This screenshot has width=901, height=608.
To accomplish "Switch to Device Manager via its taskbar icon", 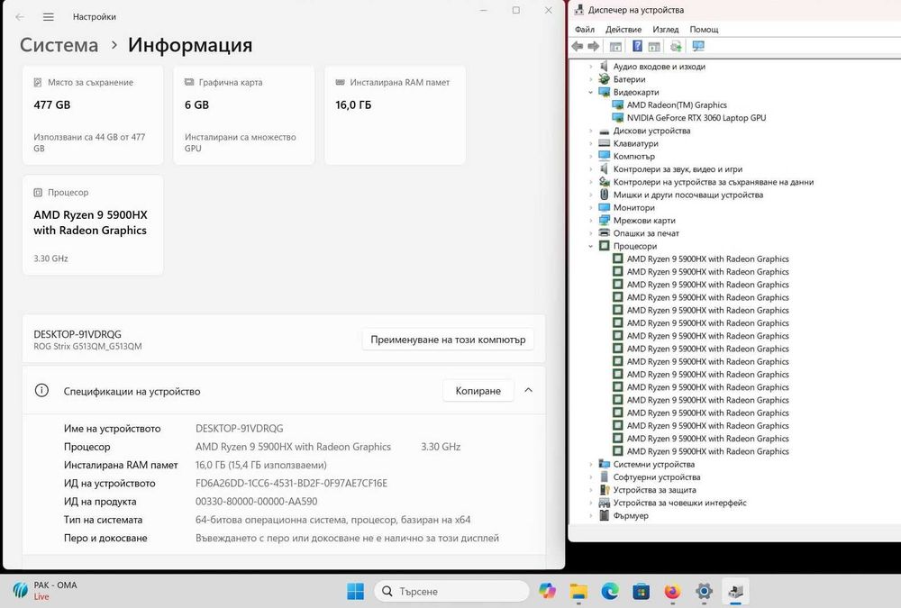I will coord(735,591).
